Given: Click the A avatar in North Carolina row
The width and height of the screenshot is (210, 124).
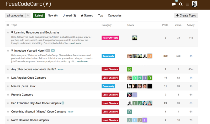Looking at the screenshot, I should pos(129,120).
